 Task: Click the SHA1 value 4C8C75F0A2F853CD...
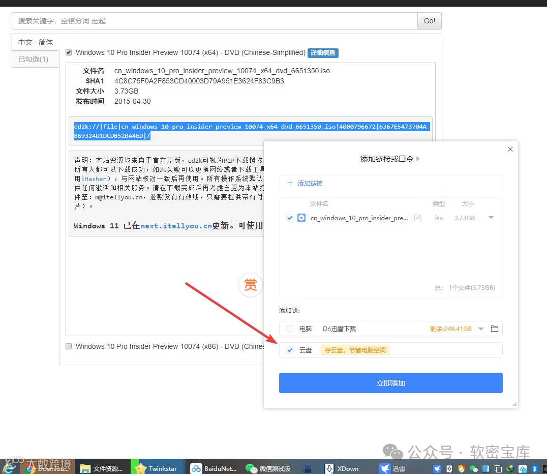[x=199, y=81]
